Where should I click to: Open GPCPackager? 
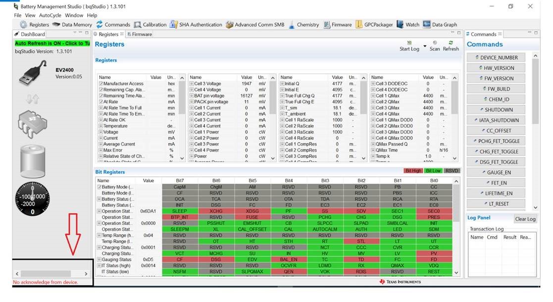pyautogui.click(x=374, y=25)
